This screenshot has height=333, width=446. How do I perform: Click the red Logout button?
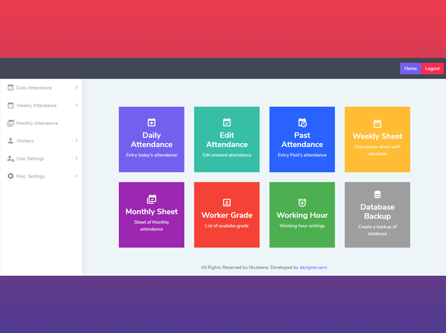point(432,69)
